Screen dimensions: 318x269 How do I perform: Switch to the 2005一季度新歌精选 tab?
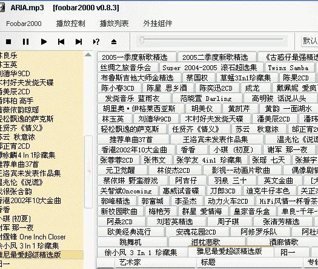pyautogui.click(x=137, y=57)
